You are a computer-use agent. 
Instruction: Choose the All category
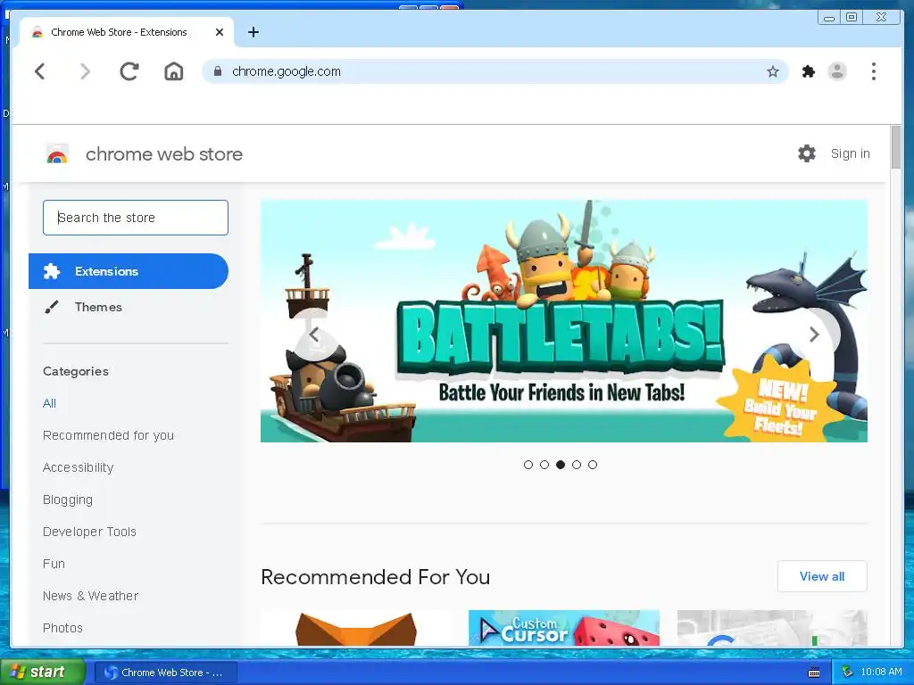[50, 403]
